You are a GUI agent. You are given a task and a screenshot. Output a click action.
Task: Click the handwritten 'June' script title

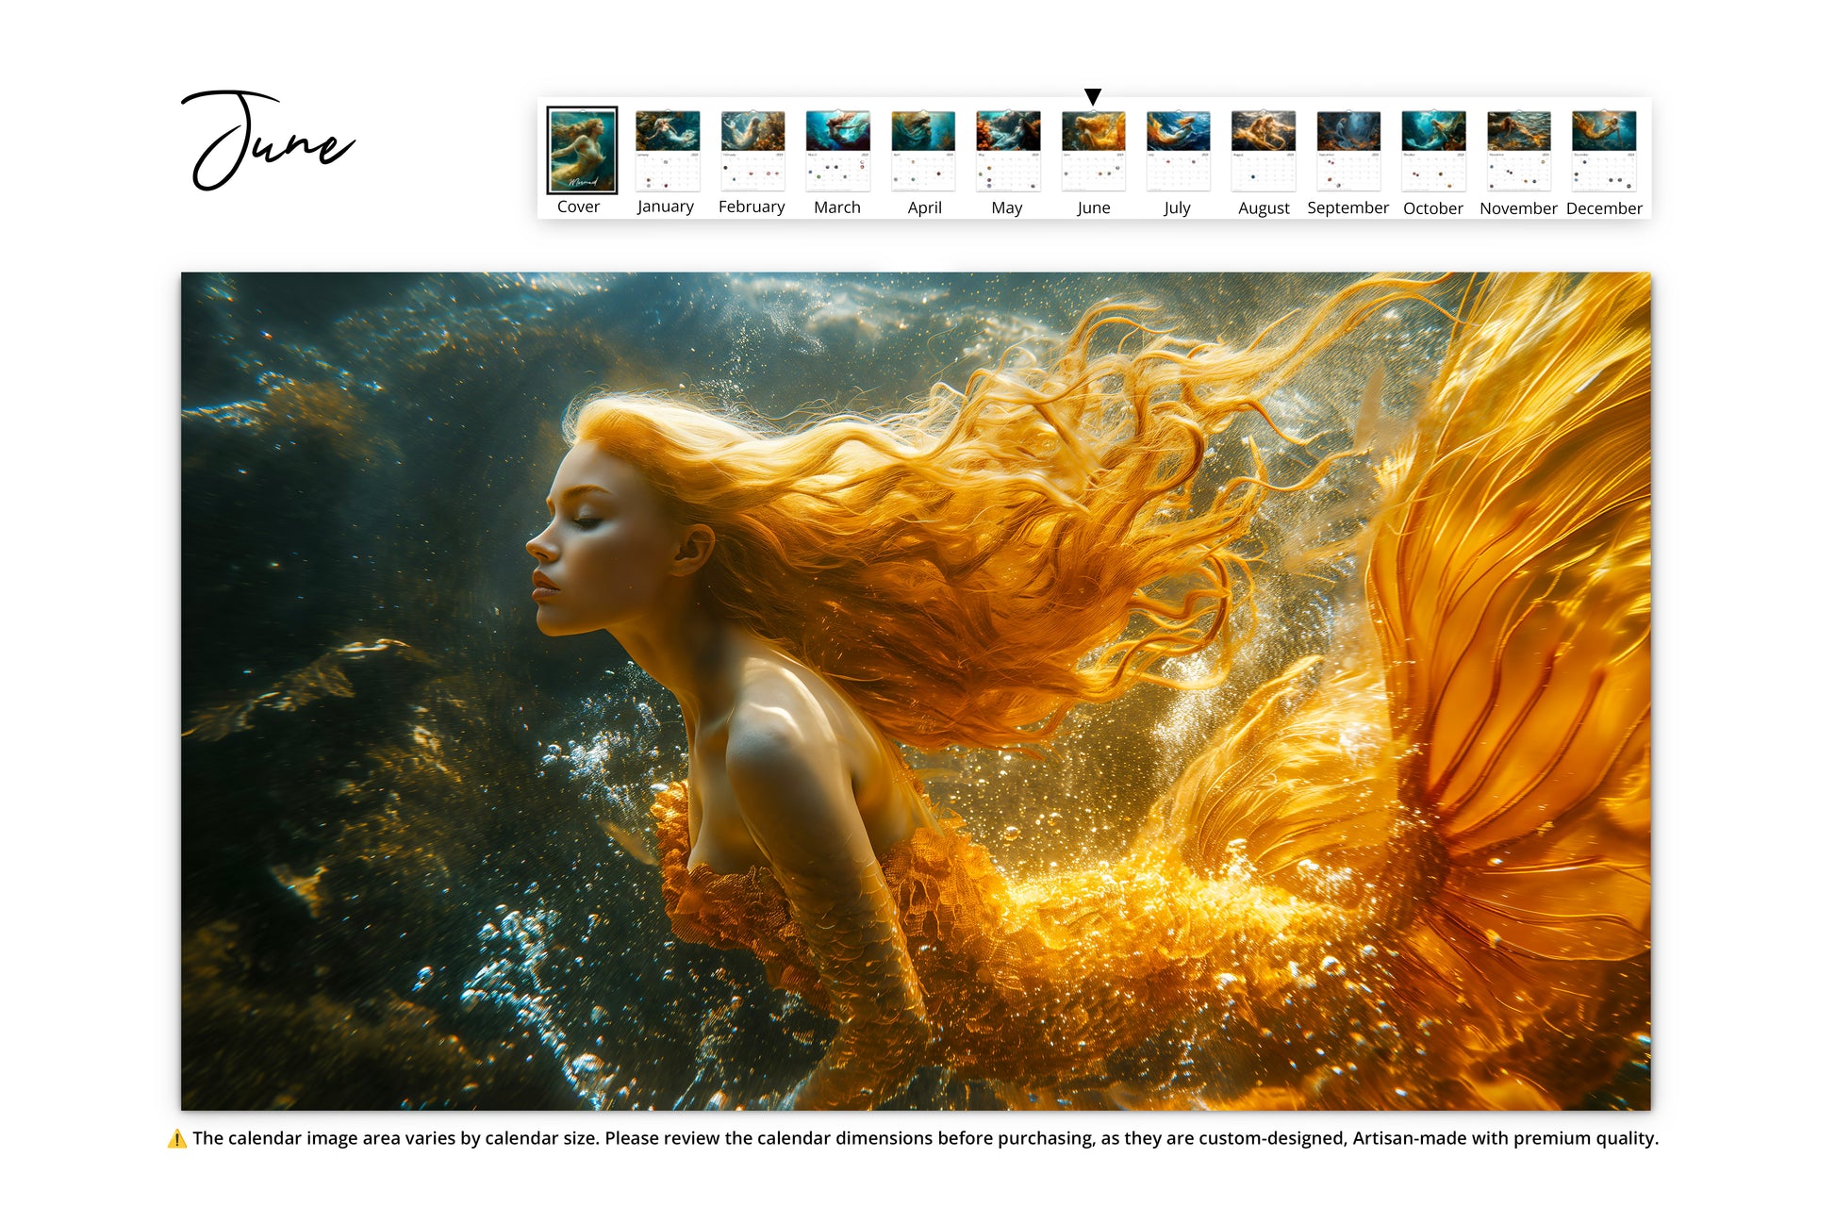point(268,140)
